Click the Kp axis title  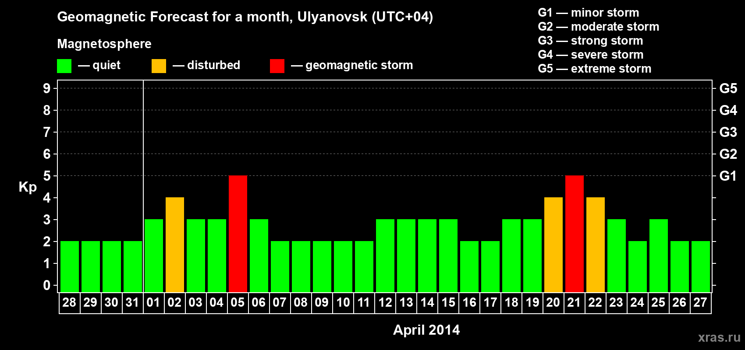pos(28,187)
